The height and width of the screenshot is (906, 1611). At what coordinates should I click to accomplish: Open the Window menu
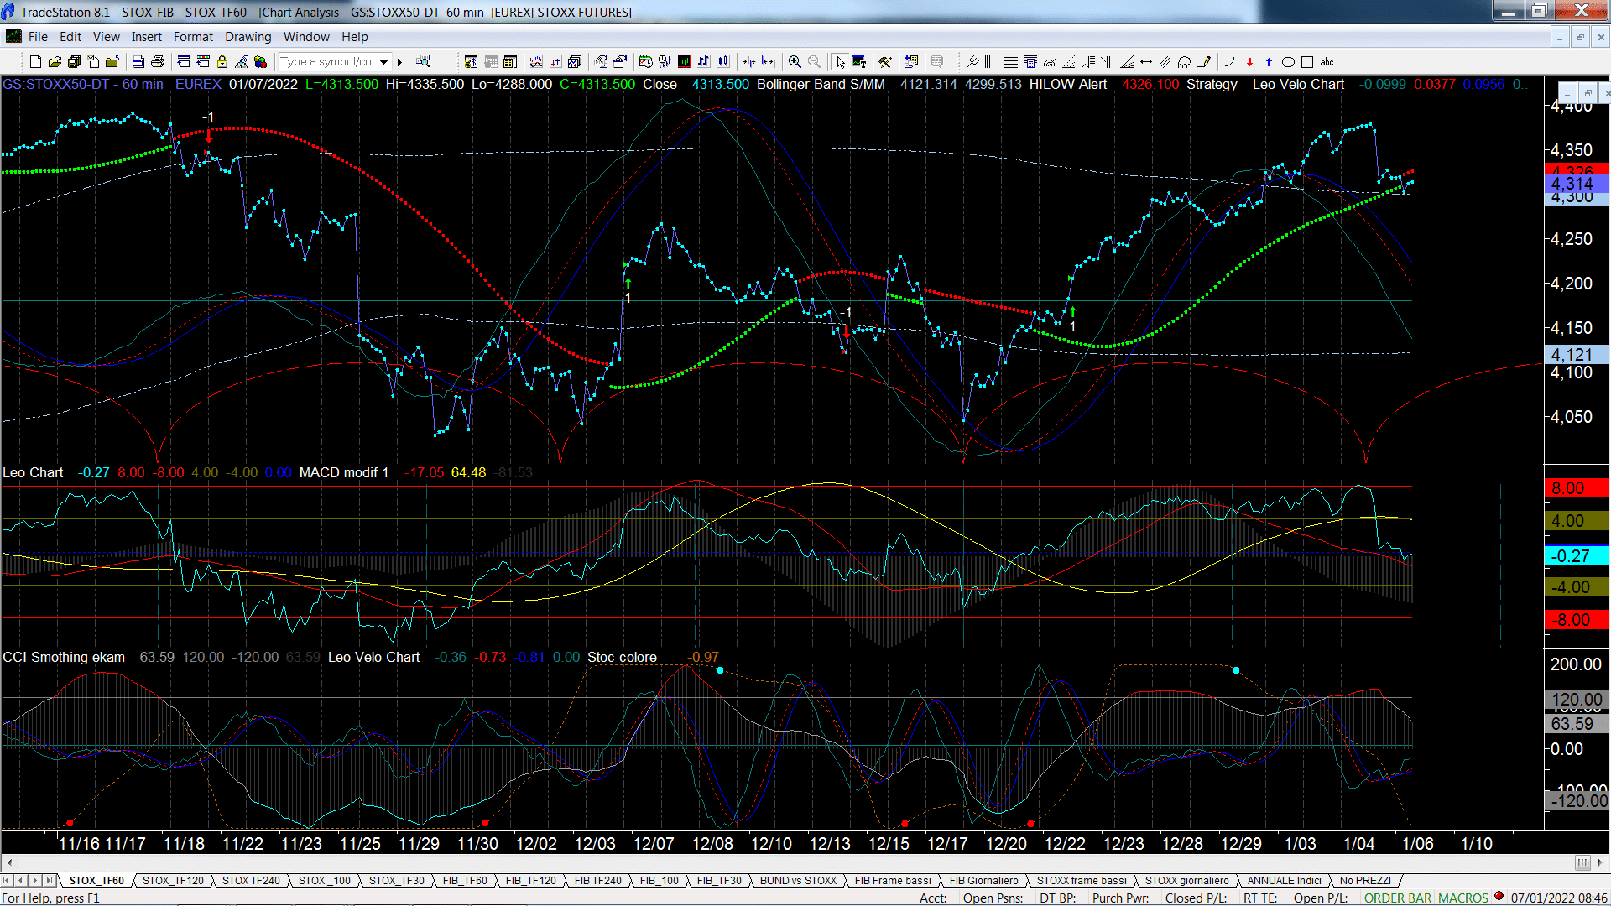tap(306, 36)
